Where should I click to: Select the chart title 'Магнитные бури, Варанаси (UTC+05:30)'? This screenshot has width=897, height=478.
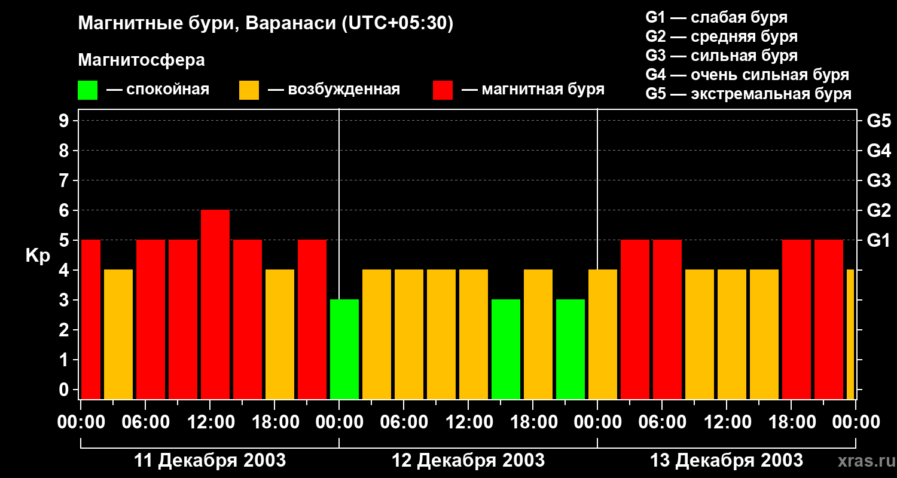coord(266,23)
